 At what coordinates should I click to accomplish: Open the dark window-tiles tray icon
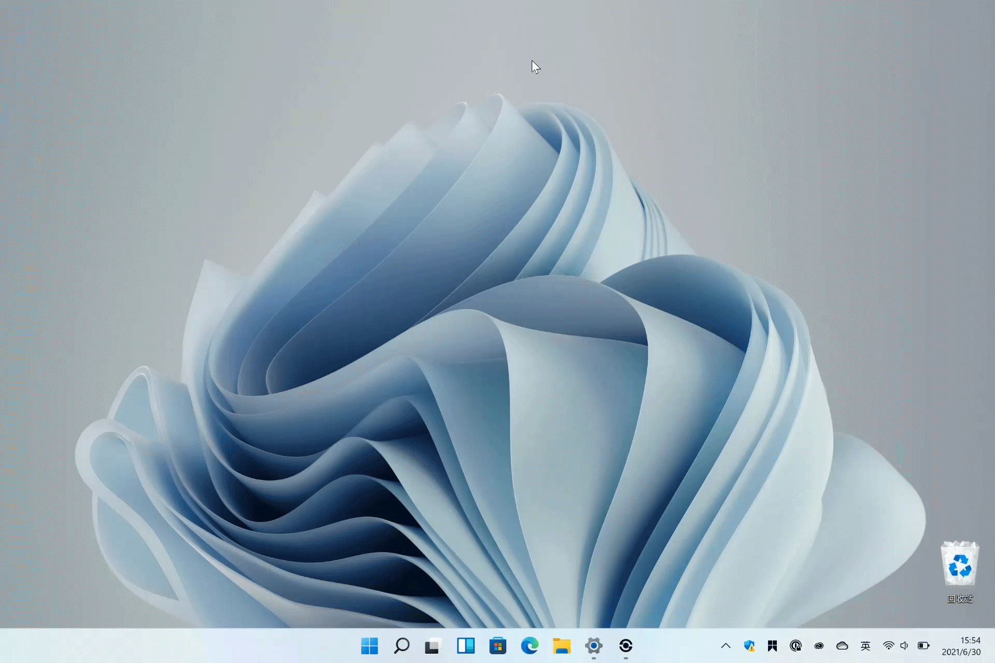[773, 646]
